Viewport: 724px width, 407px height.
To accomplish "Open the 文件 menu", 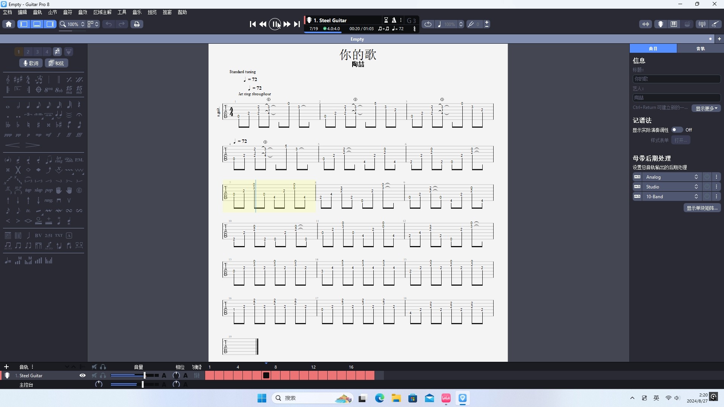I will click(8, 12).
